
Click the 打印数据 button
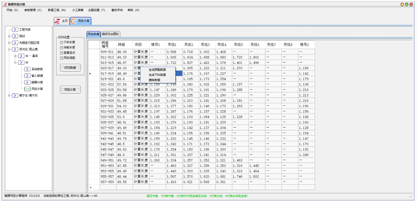click(70, 68)
